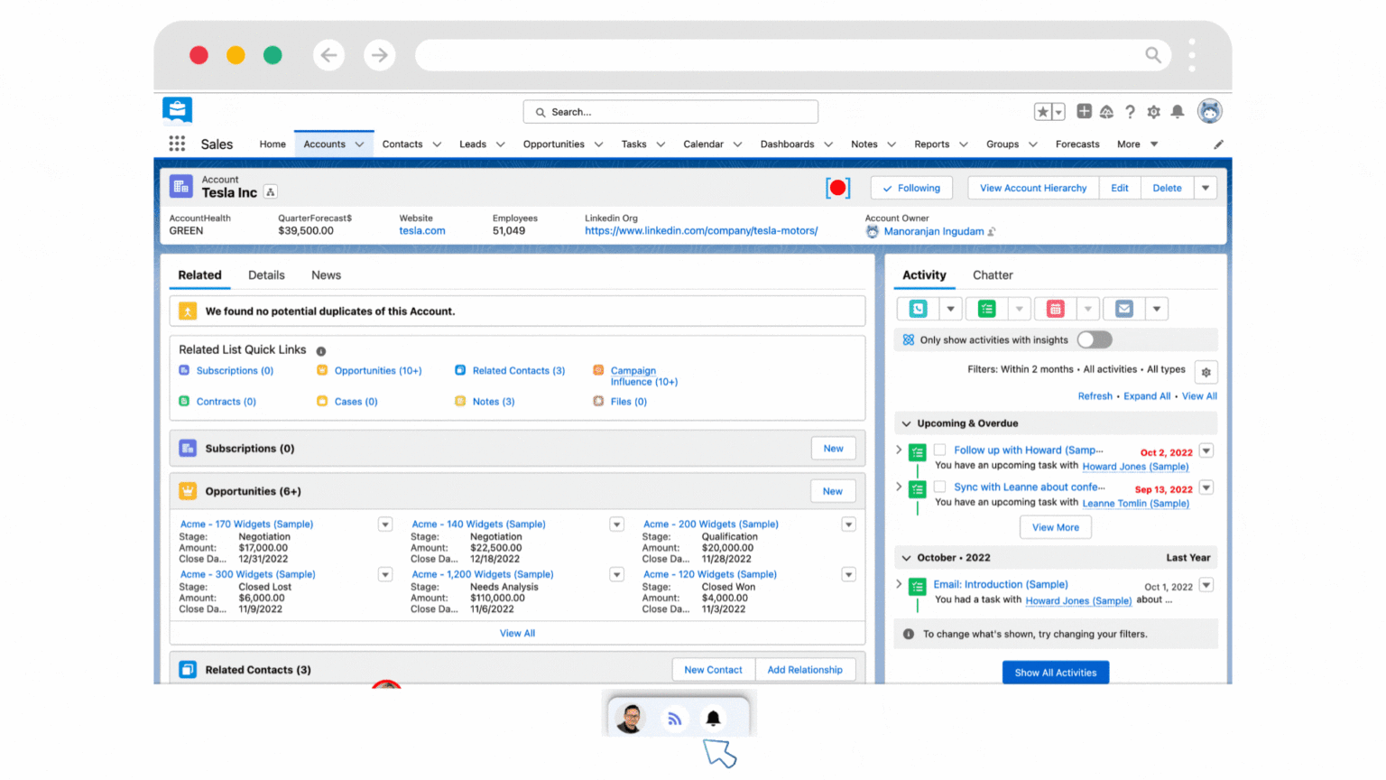Click New Contact button

click(x=713, y=670)
